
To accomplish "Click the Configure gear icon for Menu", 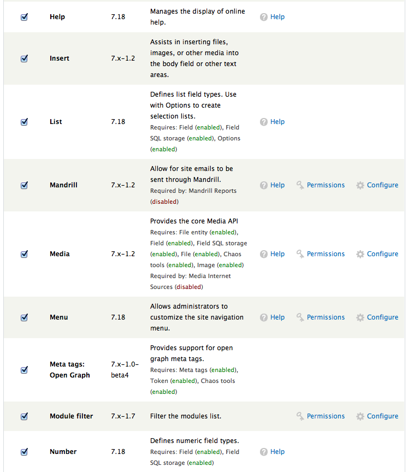I will (360, 317).
